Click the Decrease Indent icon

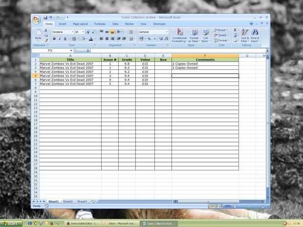[119, 39]
